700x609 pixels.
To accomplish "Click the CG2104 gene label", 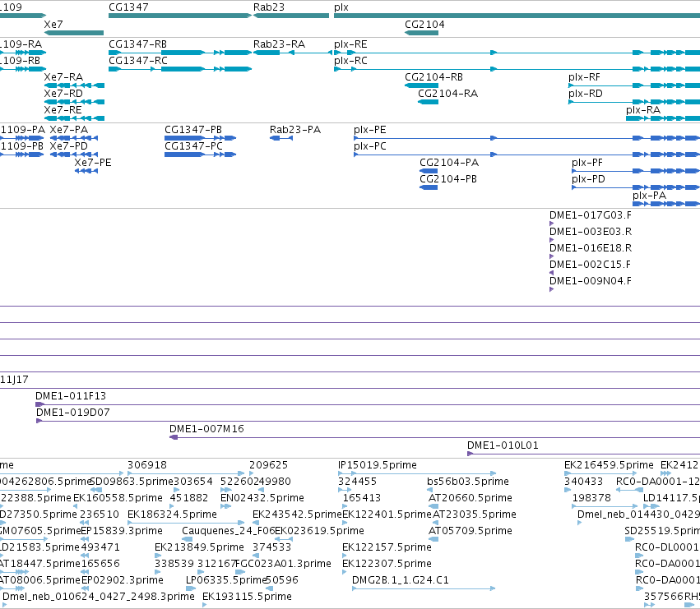I will (x=424, y=24).
